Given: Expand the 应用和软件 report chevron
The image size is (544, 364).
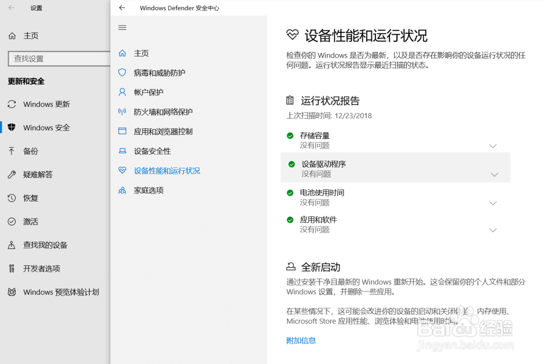Looking at the screenshot, I should pos(493,230).
